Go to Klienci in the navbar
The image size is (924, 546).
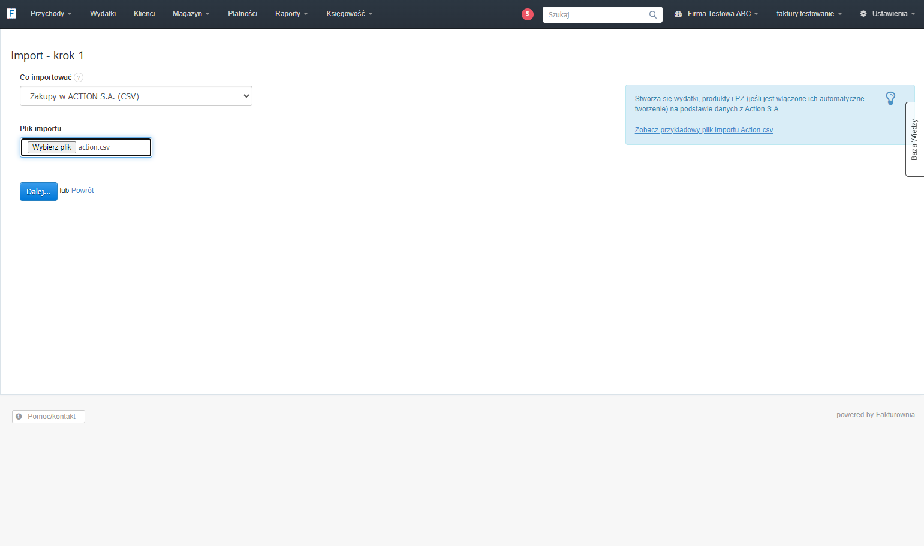[x=145, y=14]
